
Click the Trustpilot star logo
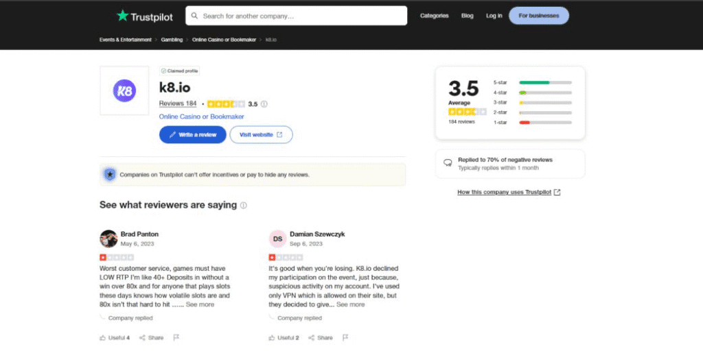pos(123,15)
